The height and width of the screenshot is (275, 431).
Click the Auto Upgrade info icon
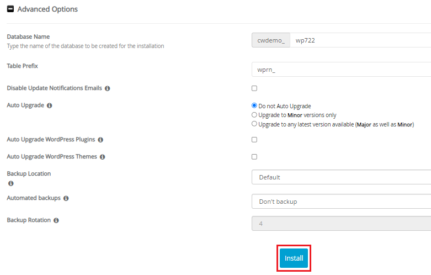coord(50,105)
